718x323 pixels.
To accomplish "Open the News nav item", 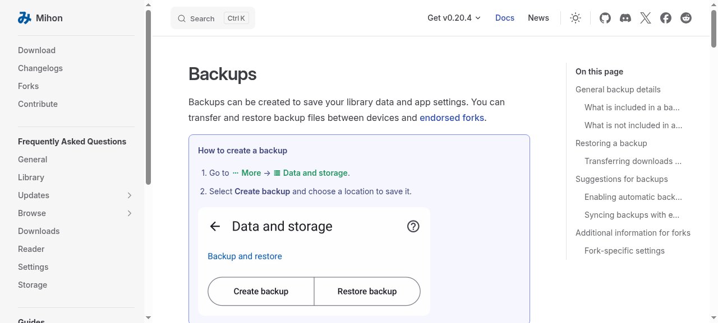I will (x=538, y=18).
